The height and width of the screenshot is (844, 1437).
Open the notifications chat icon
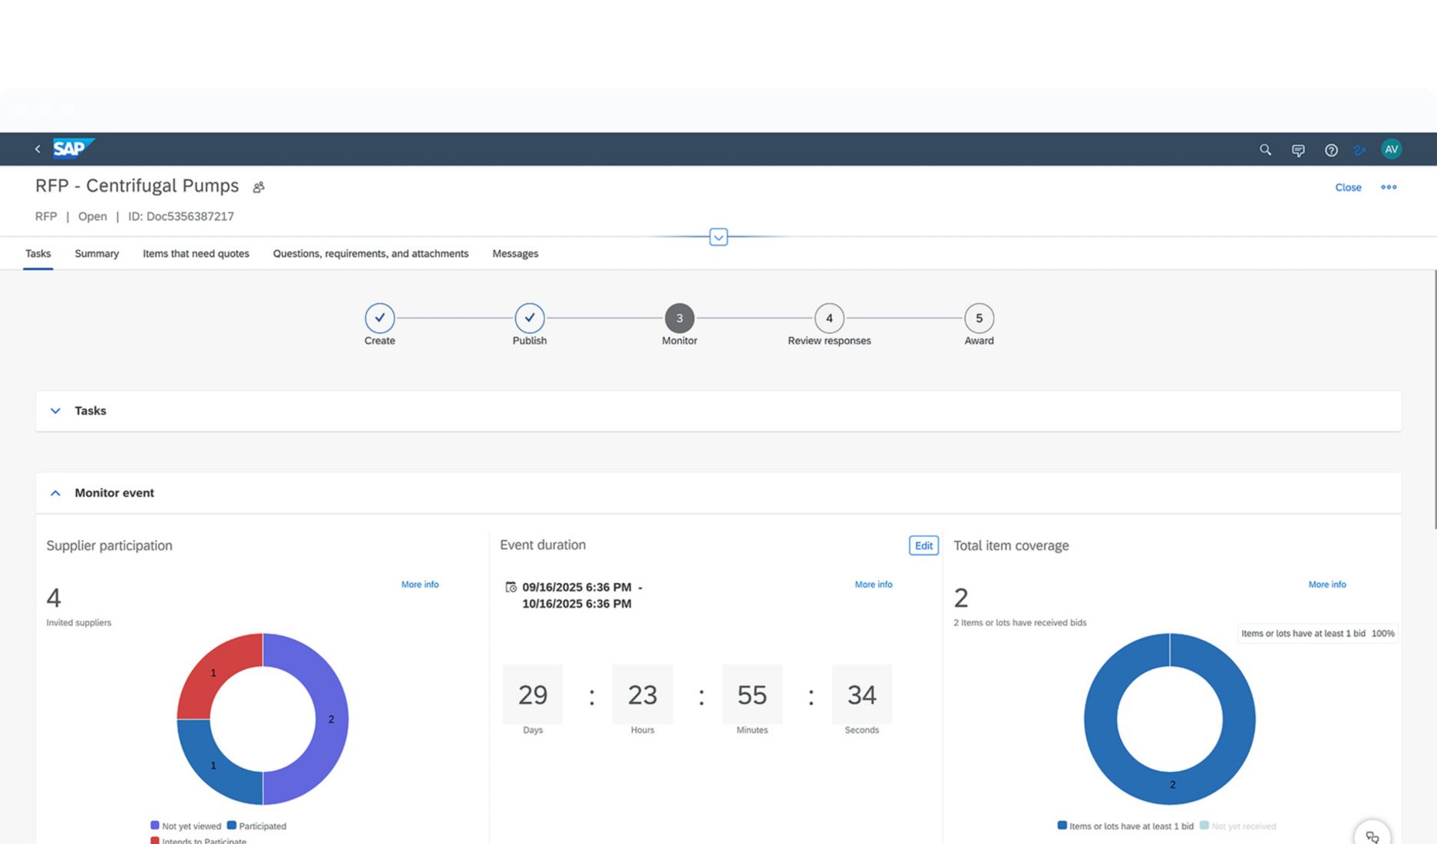pyautogui.click(x=1298, y=150)
